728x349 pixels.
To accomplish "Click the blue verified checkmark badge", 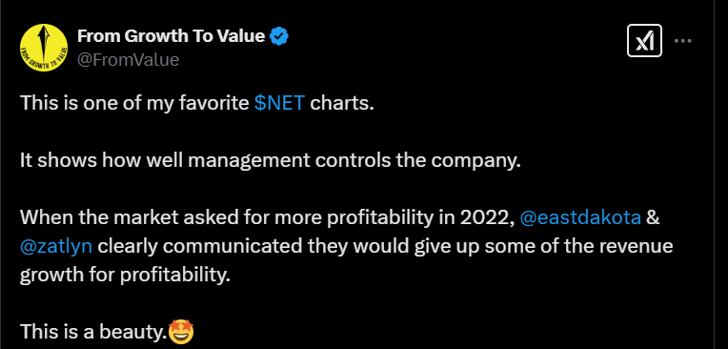I will 279,36.
